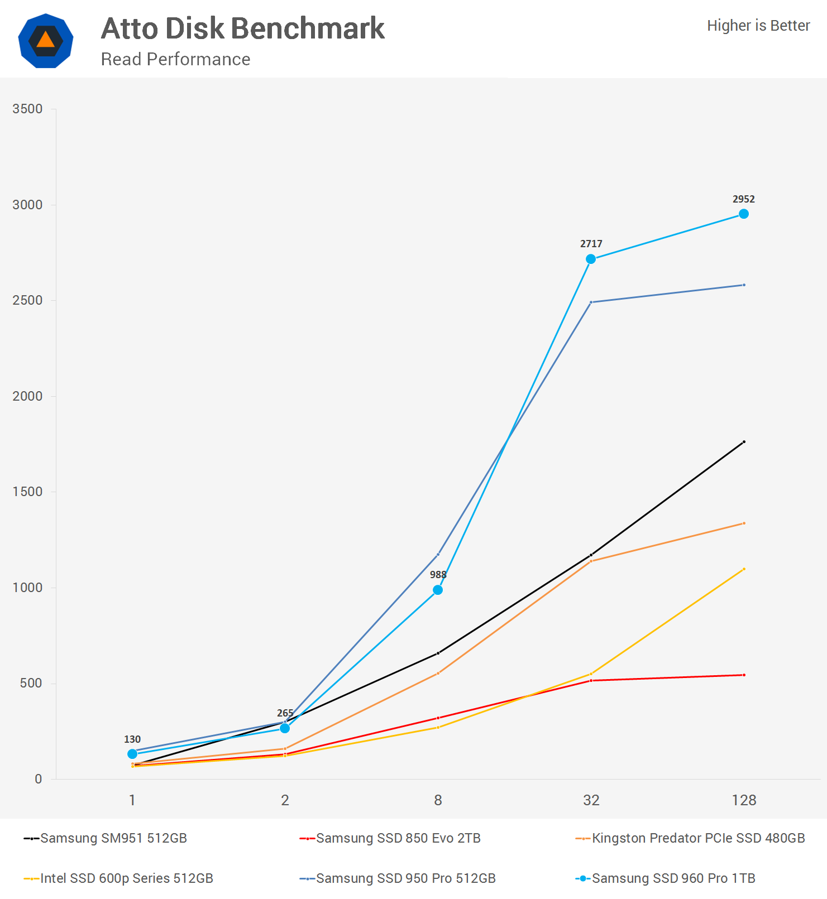Click the Intel SSD 600p Series legend marker

coord(31,878)
